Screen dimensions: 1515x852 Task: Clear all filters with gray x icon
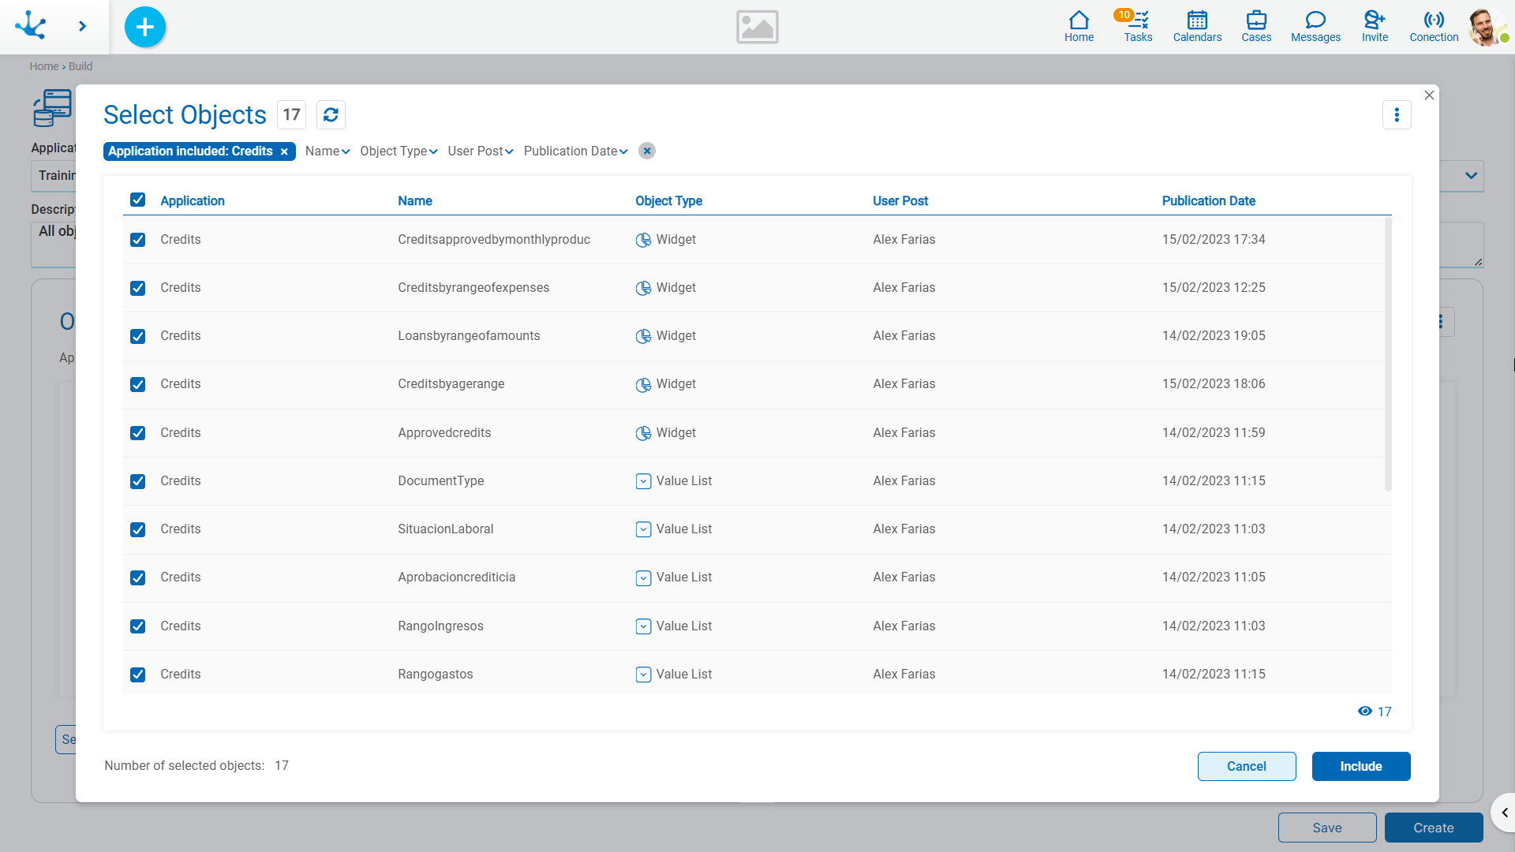pos(647,151)
